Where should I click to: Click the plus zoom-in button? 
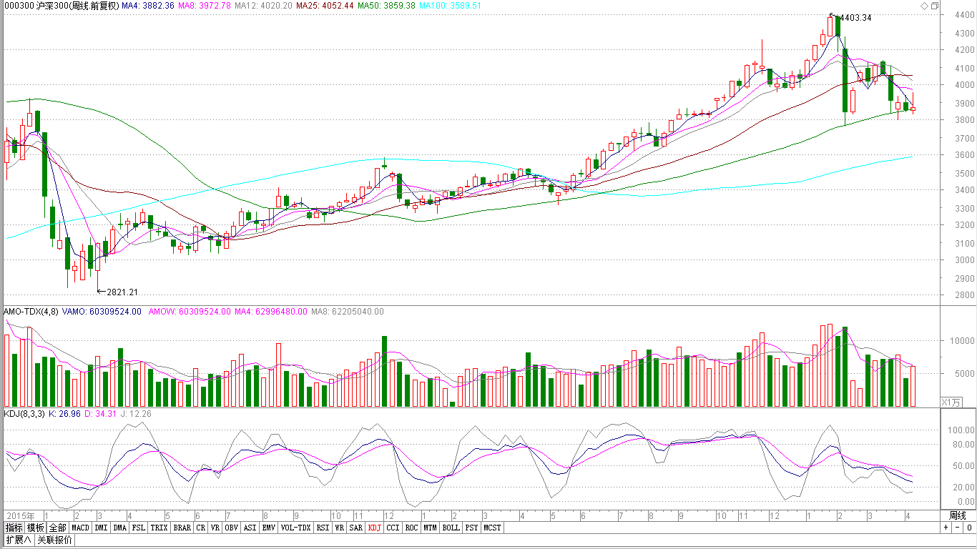point(946,527)
